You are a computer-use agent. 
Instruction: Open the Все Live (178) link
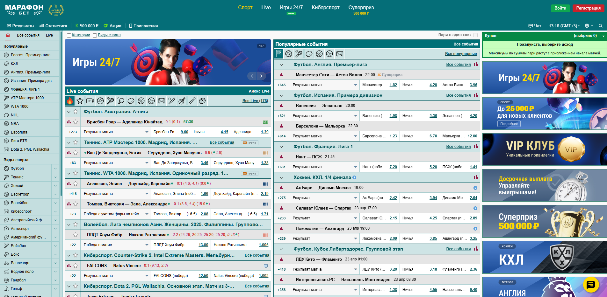click(255, 101)
